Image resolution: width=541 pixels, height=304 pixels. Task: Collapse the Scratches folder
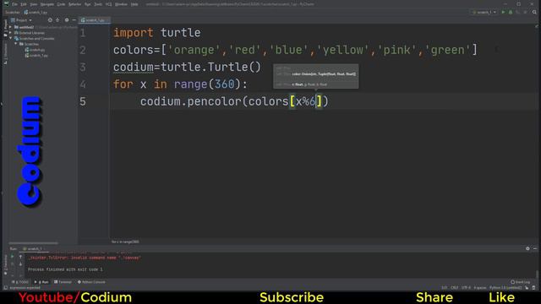[16, 44]
